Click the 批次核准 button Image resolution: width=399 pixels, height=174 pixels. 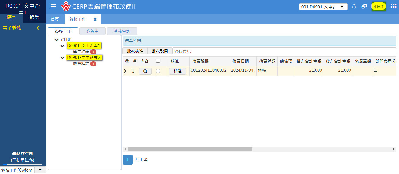pos(135,51)
